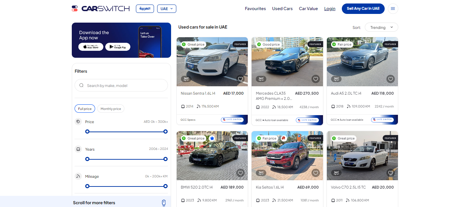This screenshot has width=469, height=207.
Task: Click the CarSwitch logo
Action: (101, 9)
